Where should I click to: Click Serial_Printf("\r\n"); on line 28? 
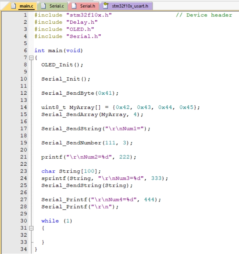pos(80,207)
